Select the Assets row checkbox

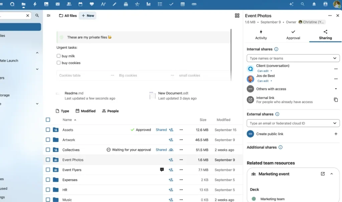48,130
